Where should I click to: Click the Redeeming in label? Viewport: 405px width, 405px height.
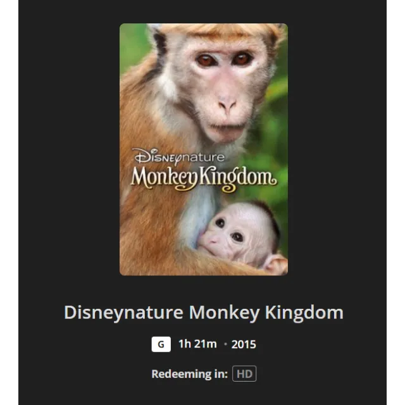click(x=190, y=374)
